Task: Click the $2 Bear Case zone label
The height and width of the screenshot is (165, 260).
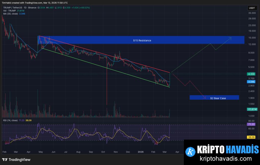Action: 218,98
